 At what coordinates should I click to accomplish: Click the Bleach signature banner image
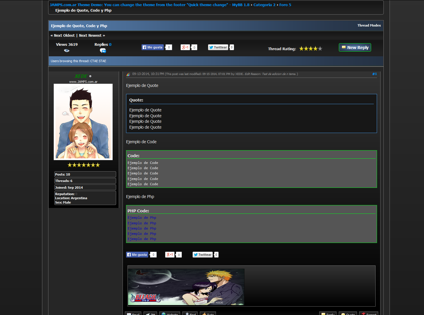pos(186,287)
